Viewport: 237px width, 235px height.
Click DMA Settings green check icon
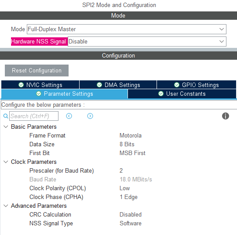click(x=99, y=85)
